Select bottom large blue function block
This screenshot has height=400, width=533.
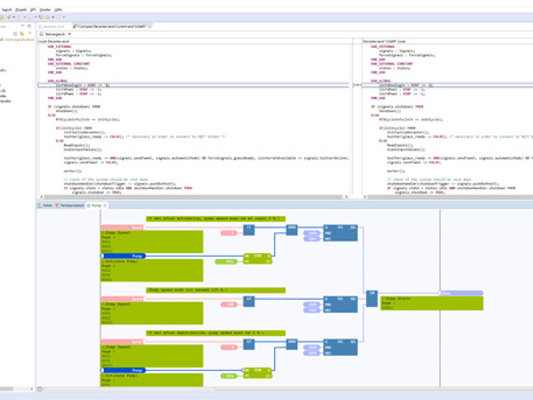pyautogui.click(x=340, y=347)
